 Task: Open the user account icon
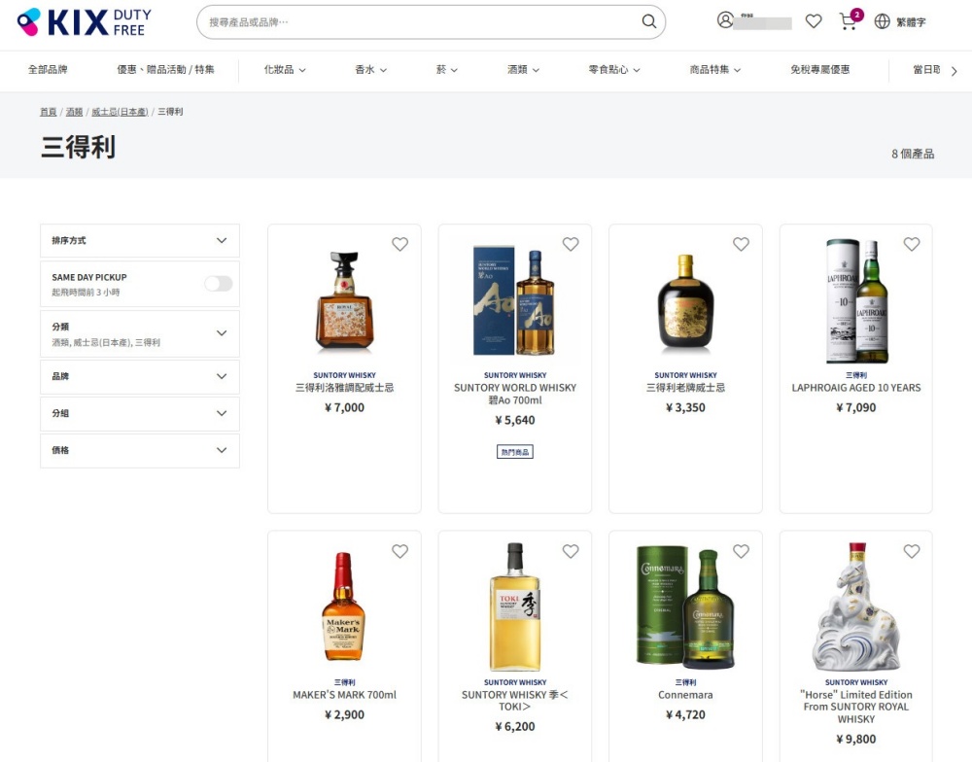pyautogui.click(x=725, y=20)
